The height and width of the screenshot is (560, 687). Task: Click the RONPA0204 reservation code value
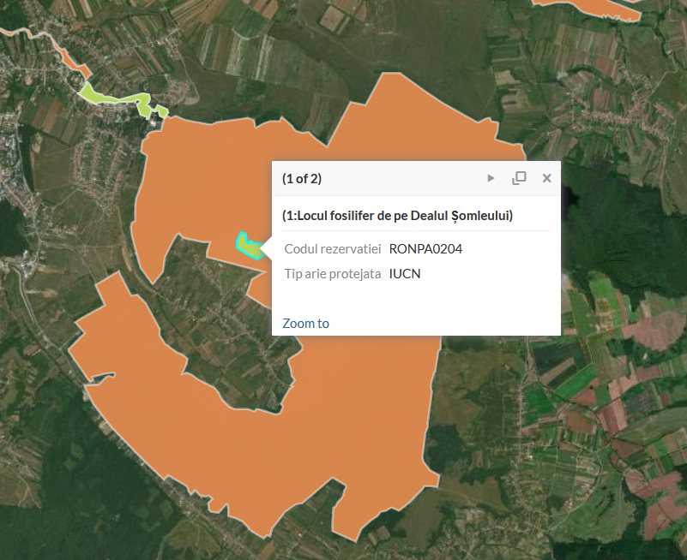(x=425, y=249)
